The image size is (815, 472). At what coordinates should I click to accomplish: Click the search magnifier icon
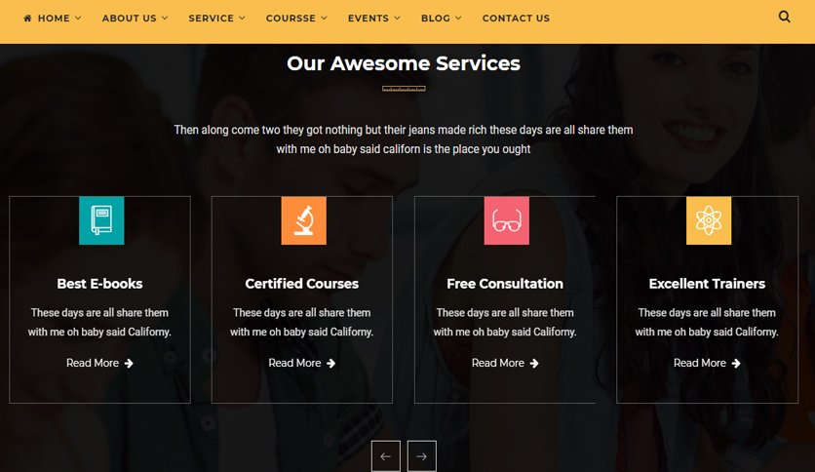click(785, 17)
